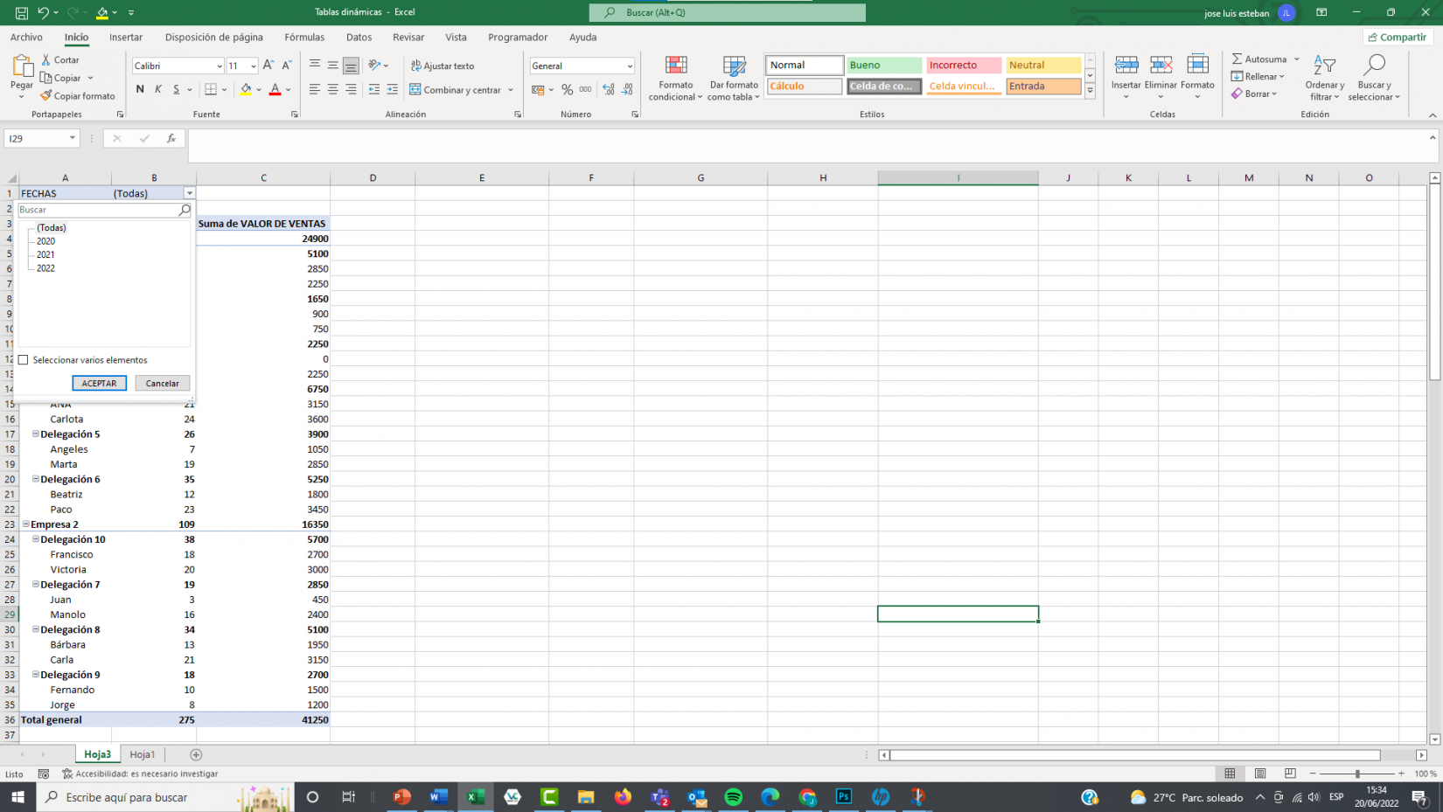This screenshot has height=812, width=1443.
Task: Copy formatting with Copiar formato
Action: pos(78,96)
